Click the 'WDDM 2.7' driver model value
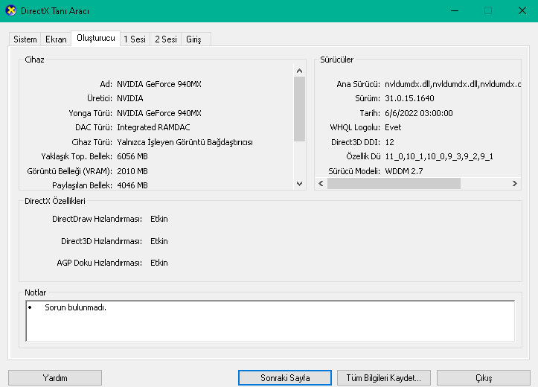The image size is (538, 387). point(404,171)
